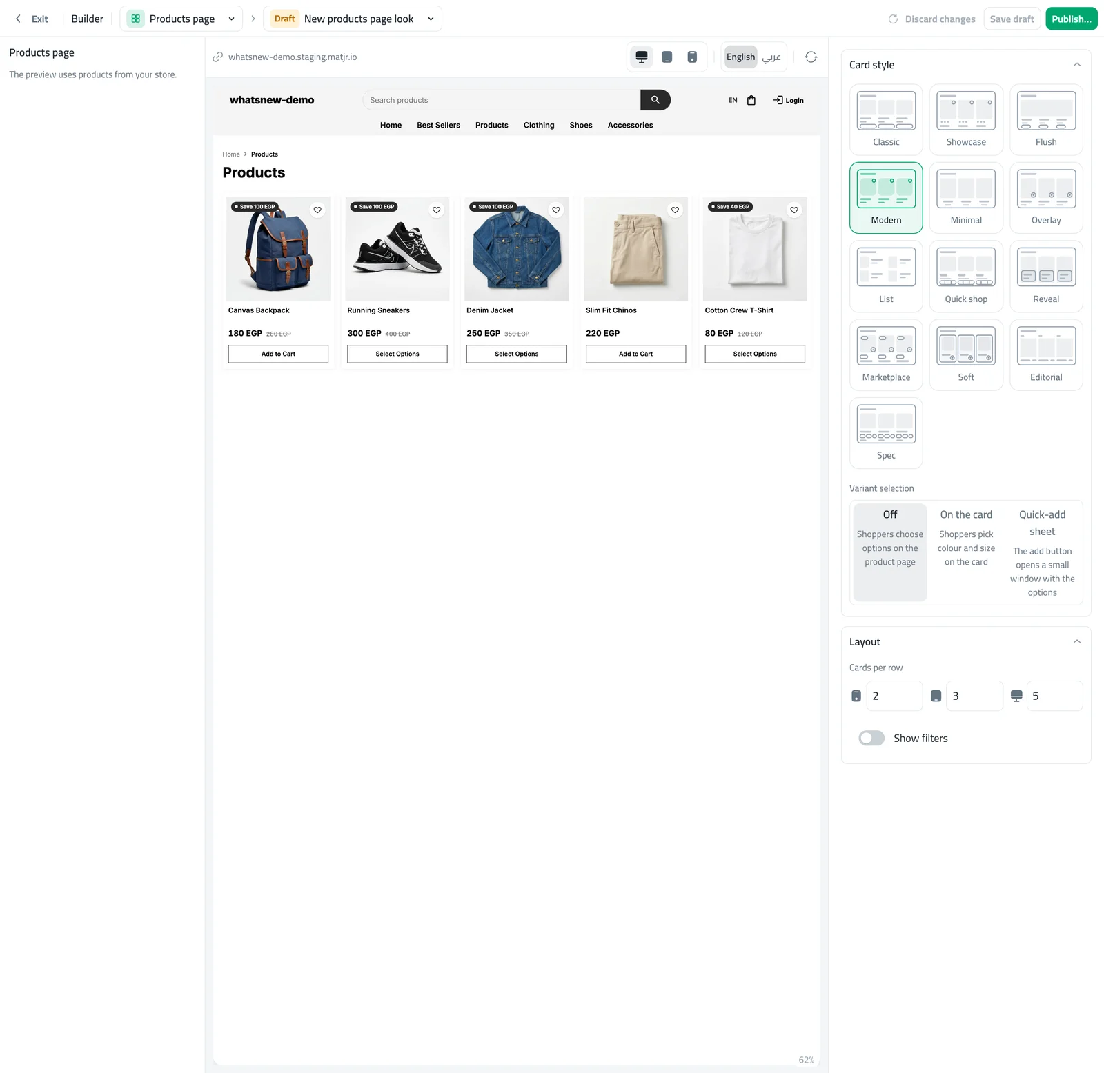The image size is (1104, 1073).
Task: Favorite the Canvas Backpack with heart icon
Action: (317, 210)
